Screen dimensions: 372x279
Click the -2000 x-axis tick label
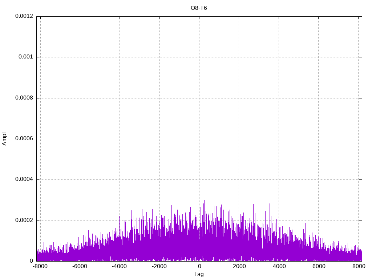point(159,266)
